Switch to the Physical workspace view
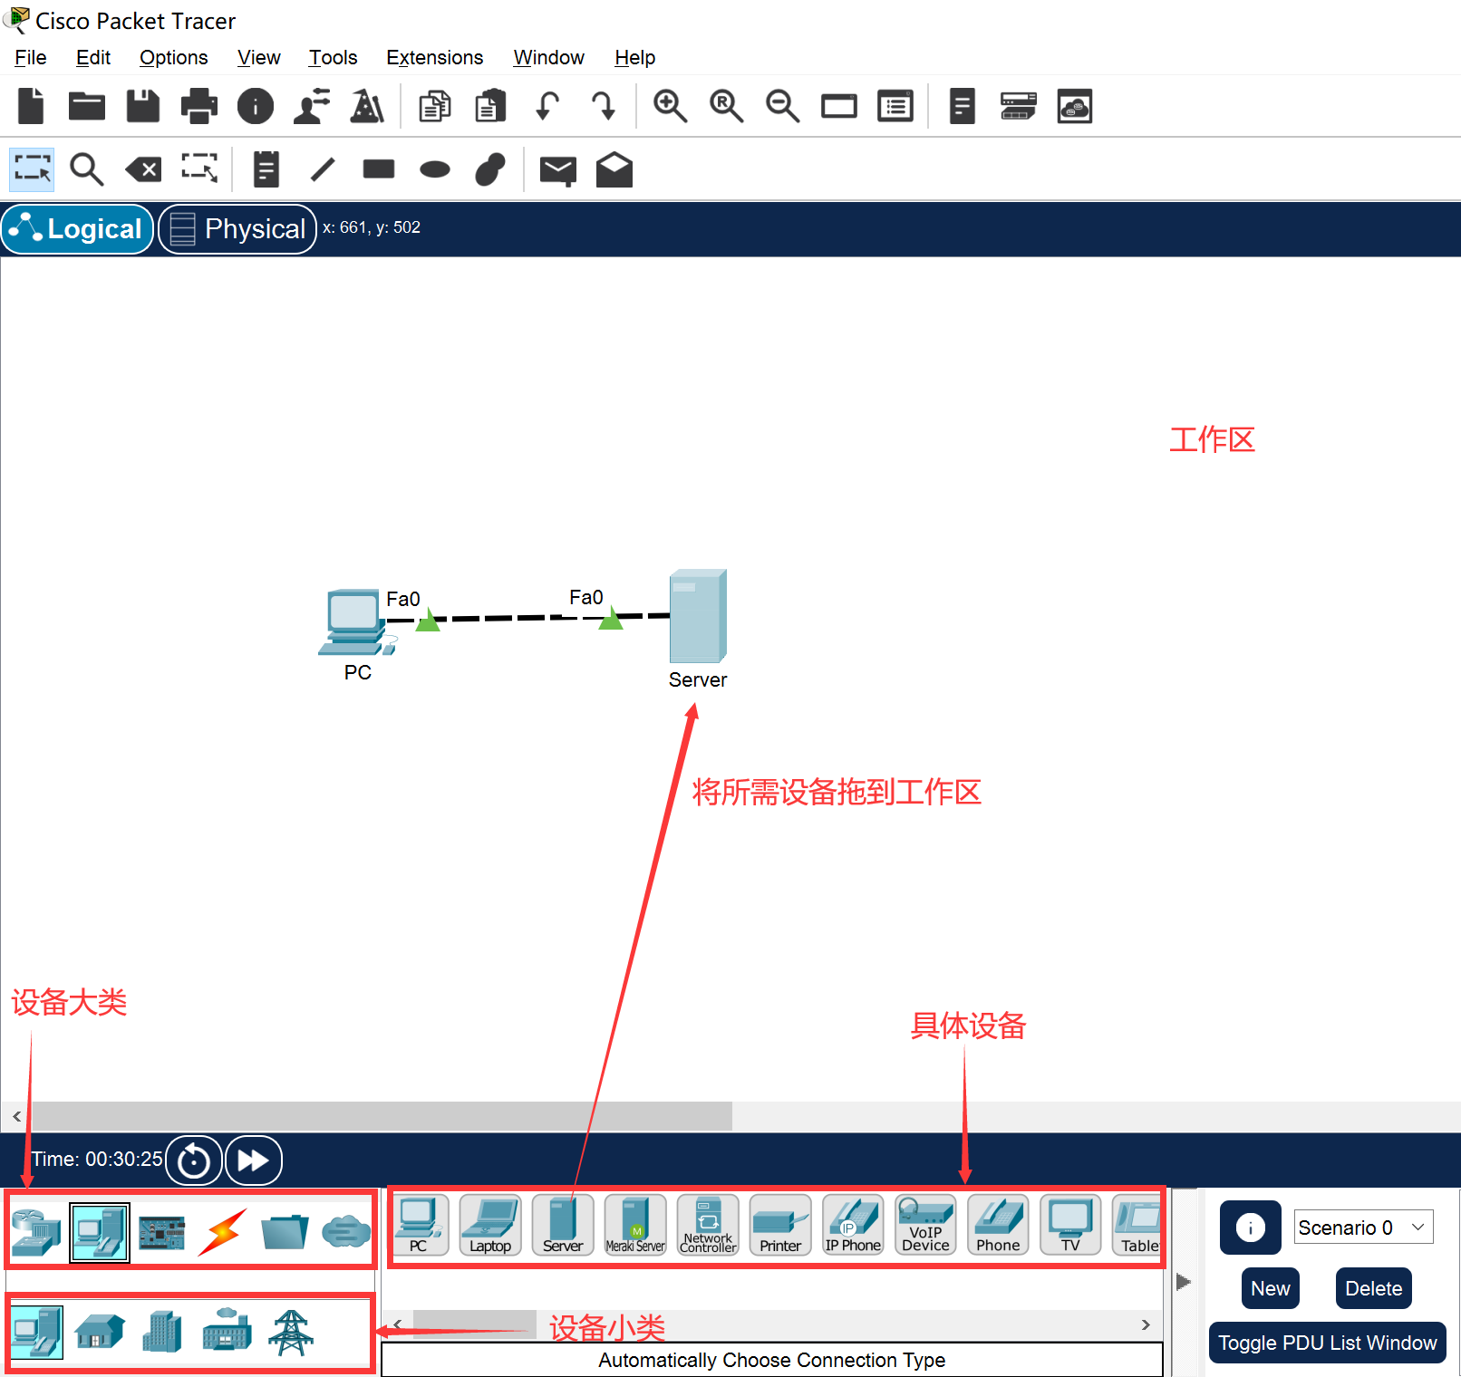Screen dimensions: 1461x1377 tap(237, 228)
